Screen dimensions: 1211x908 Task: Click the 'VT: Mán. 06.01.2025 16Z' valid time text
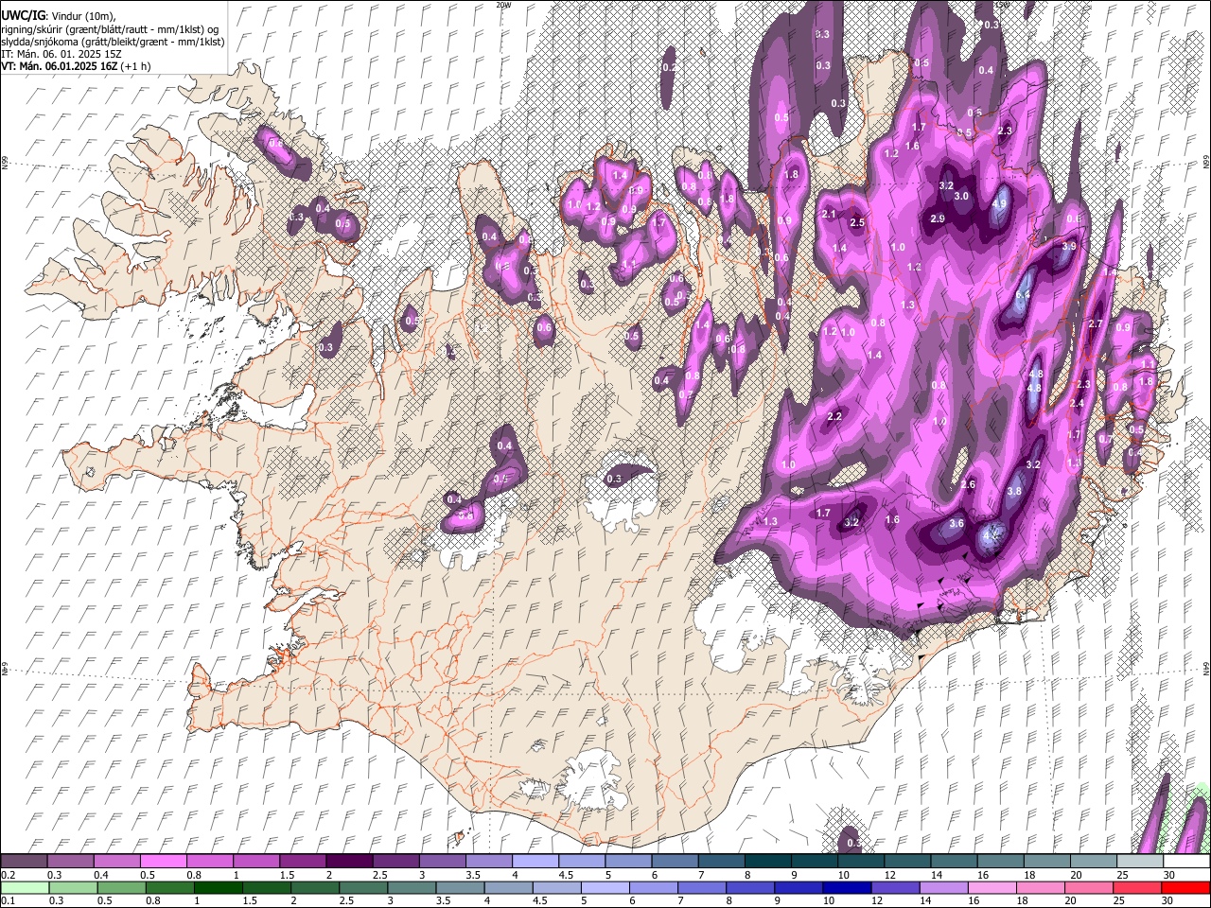[60, 66]
